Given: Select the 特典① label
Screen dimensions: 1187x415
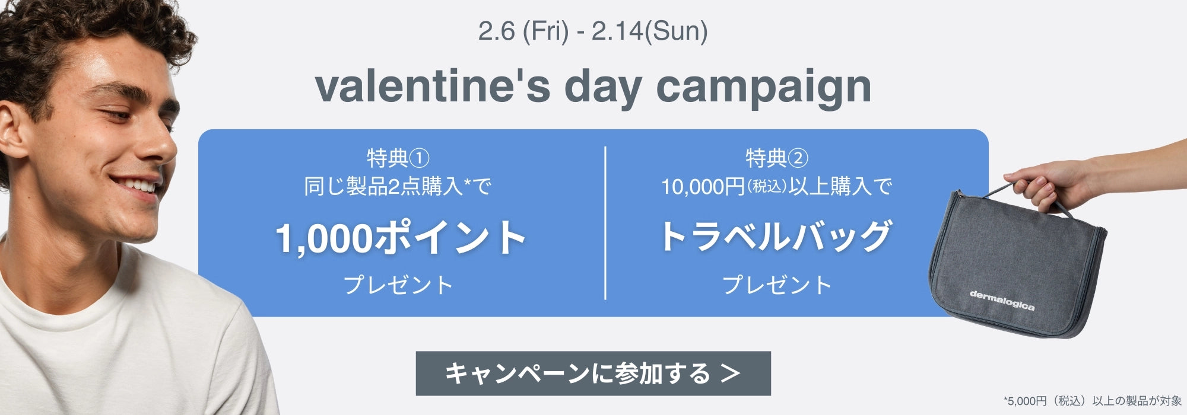Looking at the screenshot, I should tap(398, 158).
